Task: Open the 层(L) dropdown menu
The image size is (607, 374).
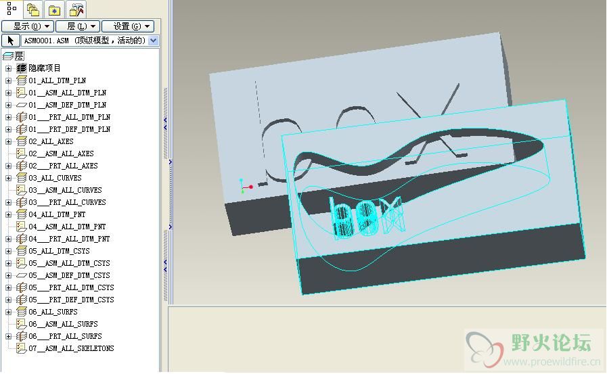Action: [x=76, y=26]
